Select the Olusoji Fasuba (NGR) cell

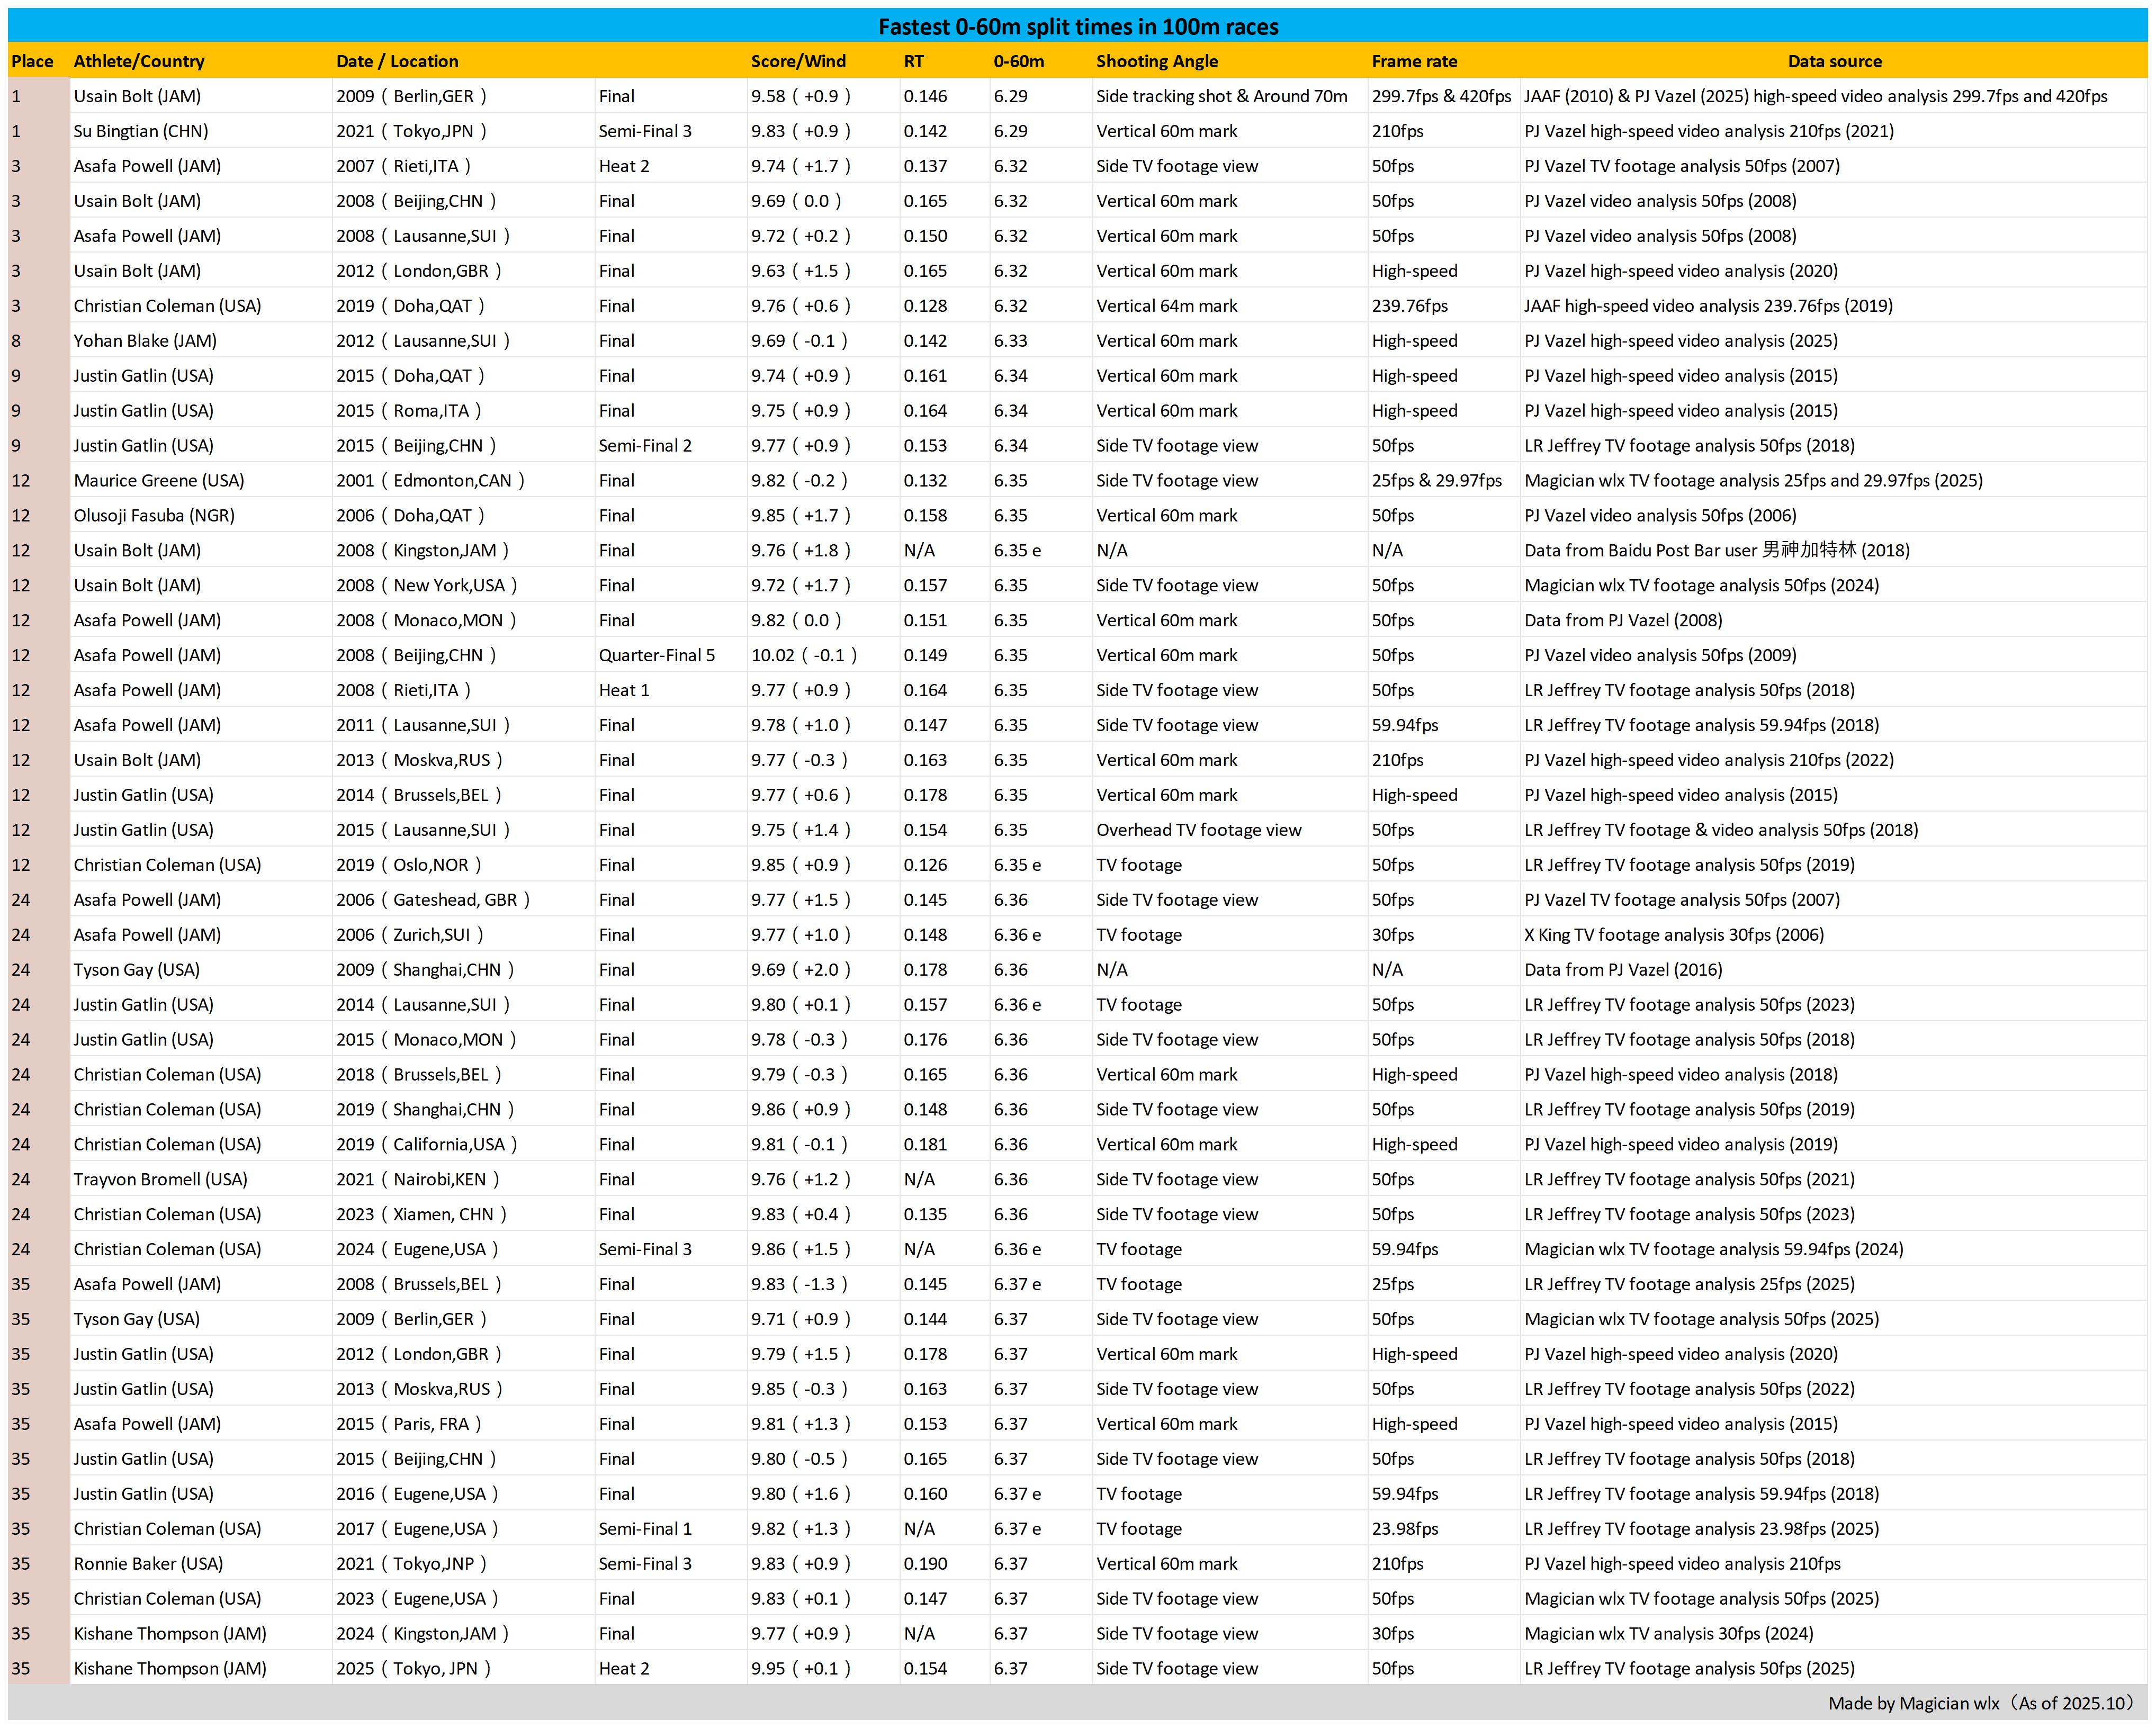point(154,516)
